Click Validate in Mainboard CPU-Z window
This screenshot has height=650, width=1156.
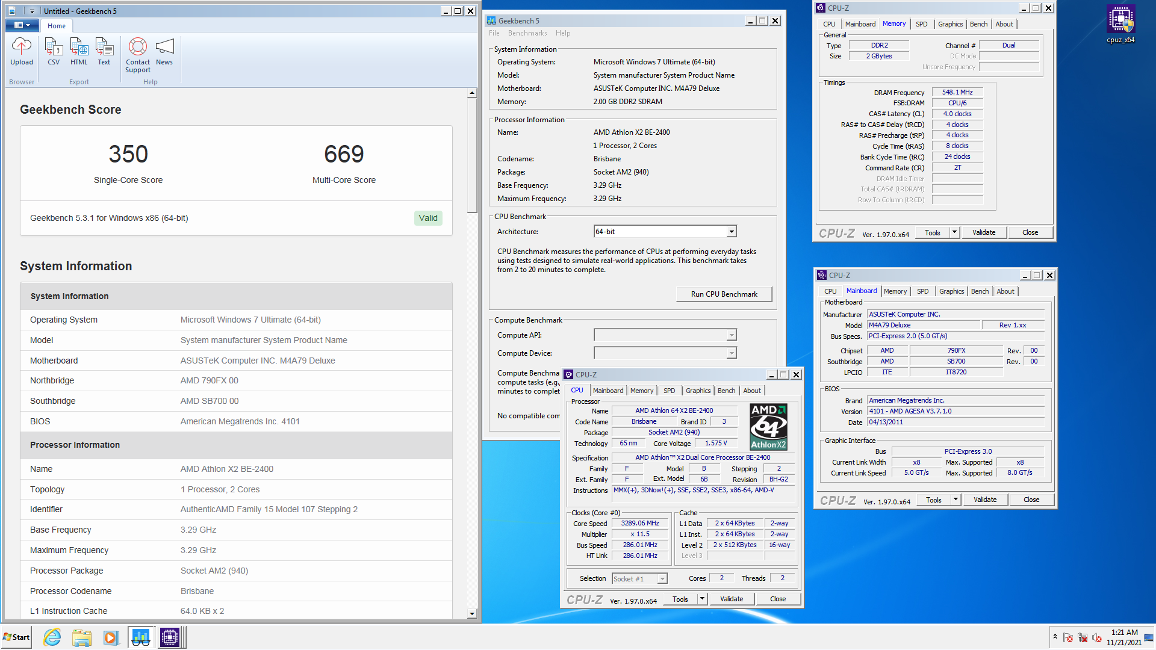tap(985, 500)
